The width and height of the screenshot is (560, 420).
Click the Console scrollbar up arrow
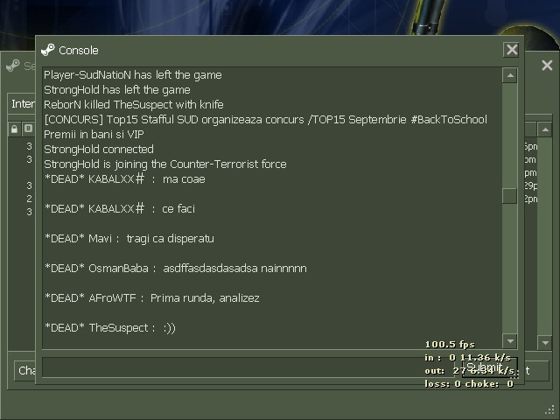click(x=510, y=75)
